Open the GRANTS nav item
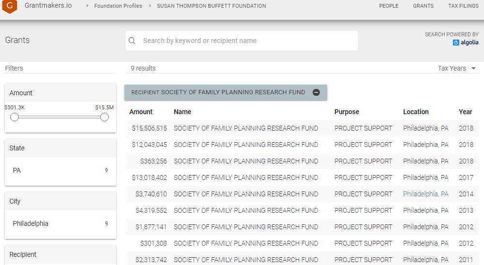Image resolution: width=484 pixels, height=265 pixels. click(423, 6)
